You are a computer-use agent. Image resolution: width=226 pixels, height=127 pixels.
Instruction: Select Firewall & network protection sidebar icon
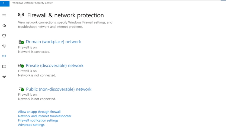(x=4, y=56)
